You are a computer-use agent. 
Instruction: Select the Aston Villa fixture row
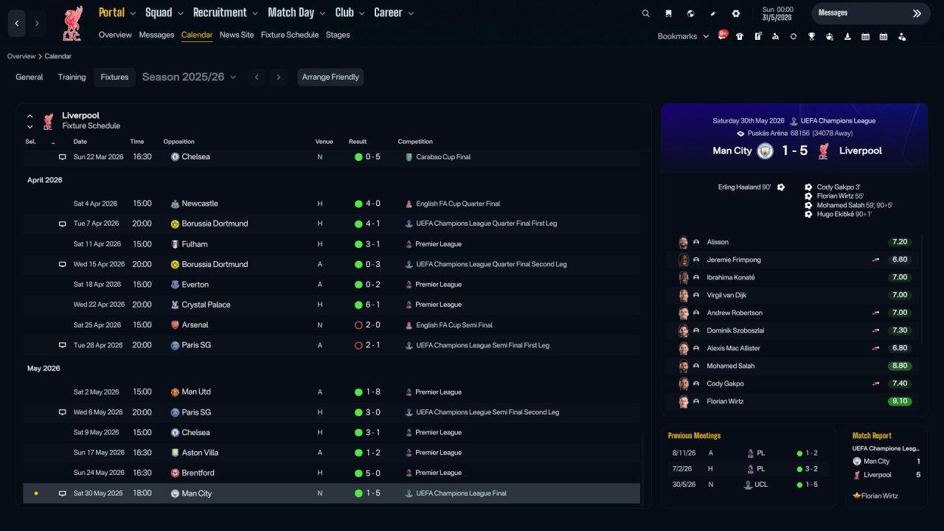(x=332, y=453)
